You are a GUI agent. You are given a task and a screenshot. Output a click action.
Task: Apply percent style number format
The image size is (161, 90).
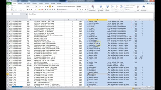click(80, 9)
